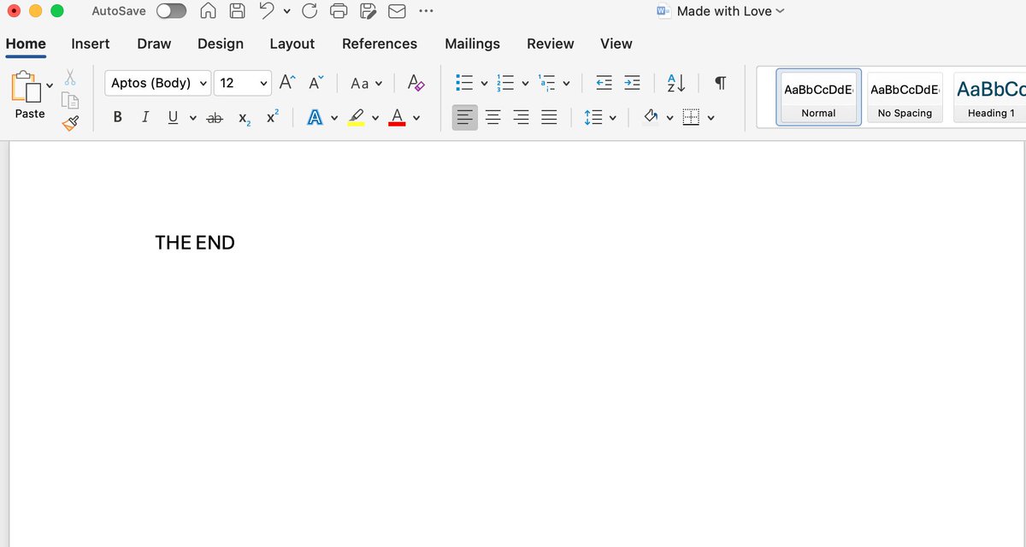Screen dimensions: 1026x547
Task: Apply superscript formatting
Action: point(272,116)
